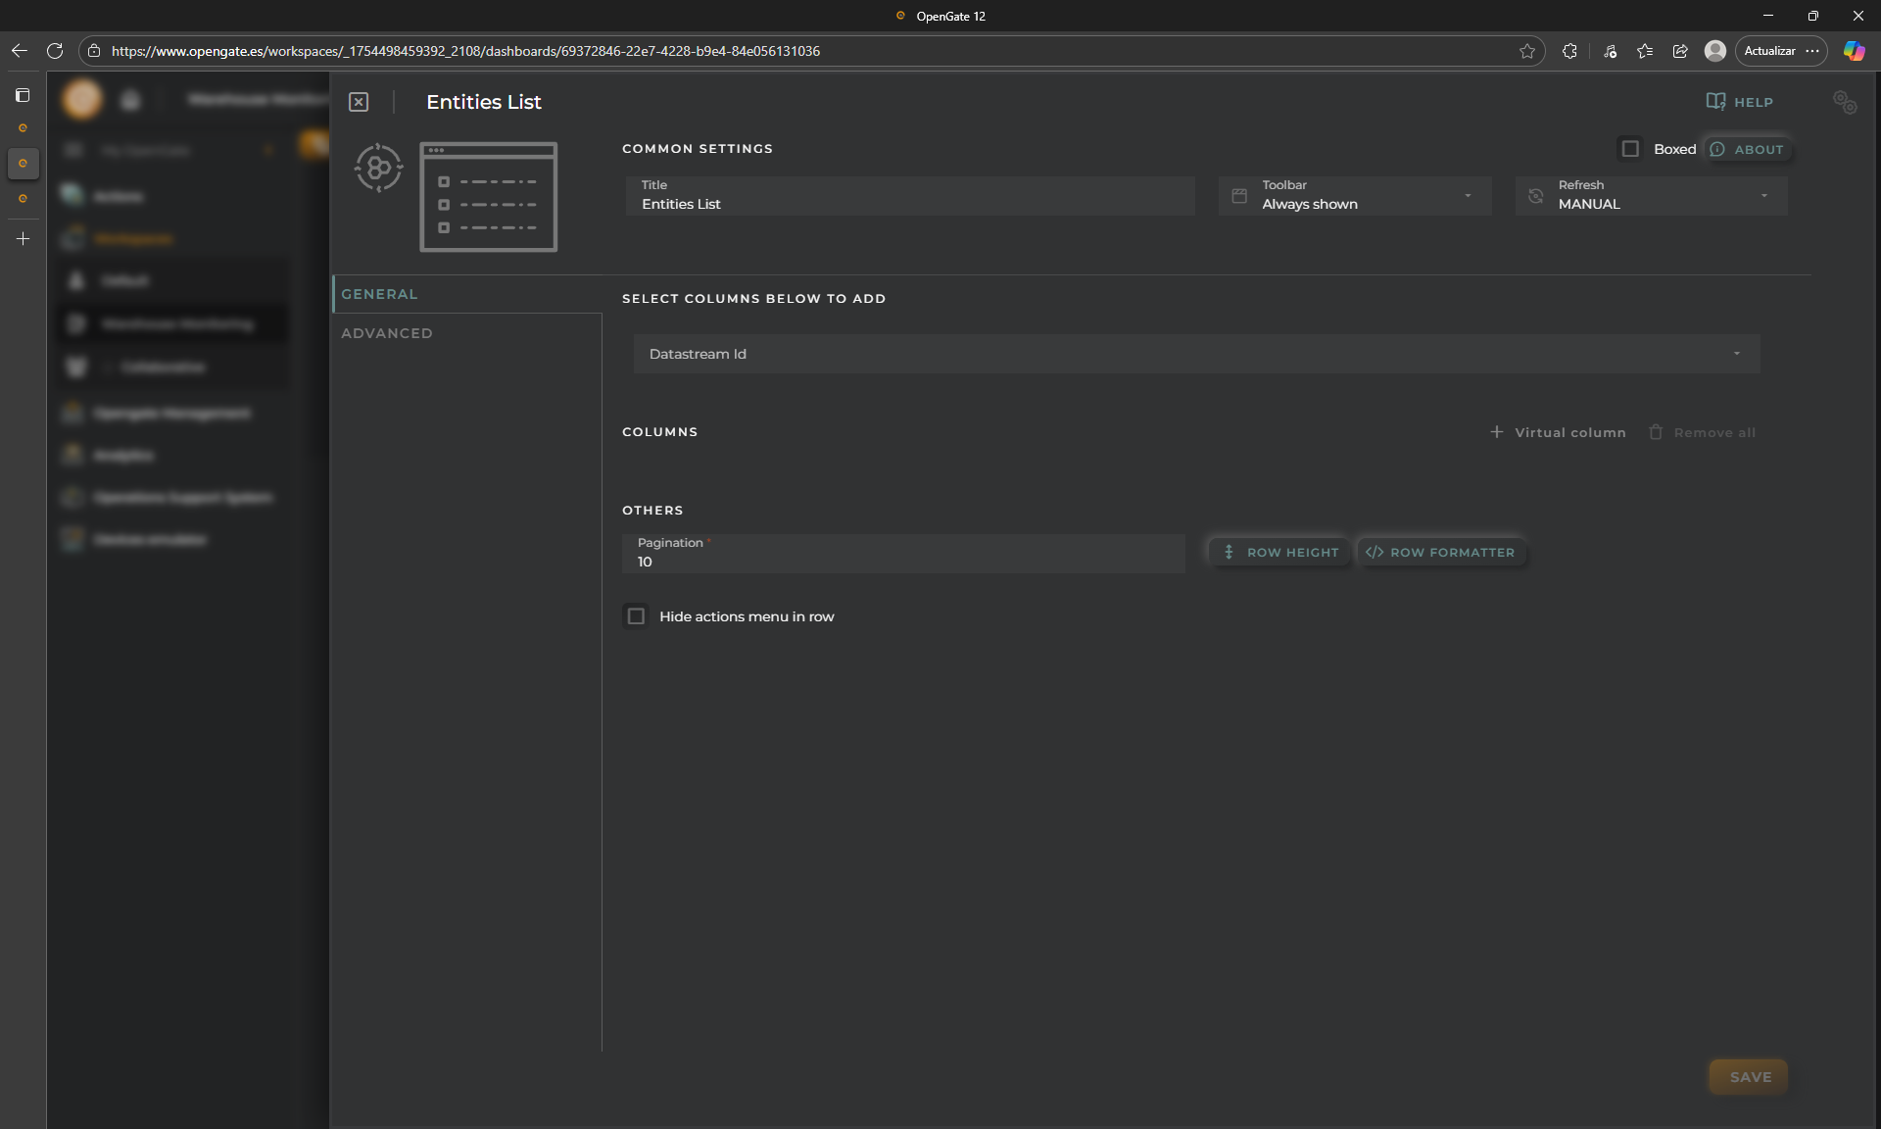Viewport: 1881px width, 1129px height.
Task: Select the General tab
Action: click(x=380, y=294)
